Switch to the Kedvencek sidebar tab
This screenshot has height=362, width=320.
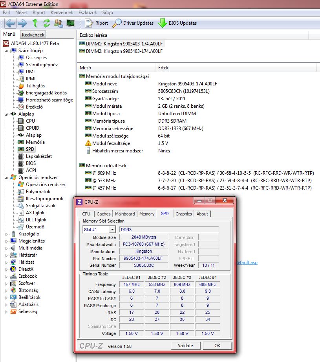click(33, 34)
